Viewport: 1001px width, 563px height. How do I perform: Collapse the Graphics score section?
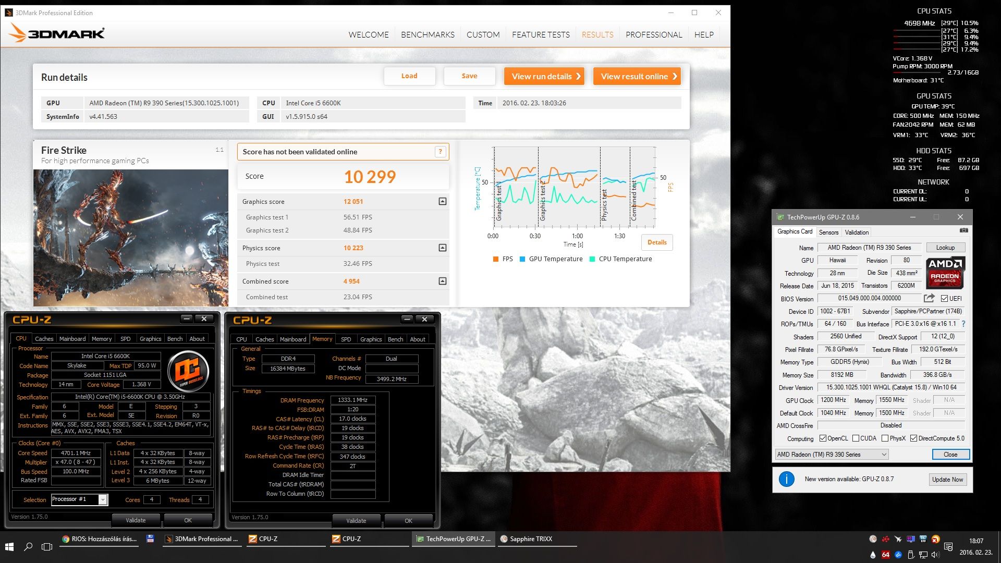click(x=442, y=201)
